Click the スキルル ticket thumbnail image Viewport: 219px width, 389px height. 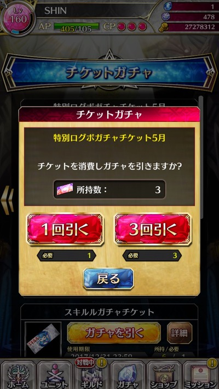click(x=43, y=340)
